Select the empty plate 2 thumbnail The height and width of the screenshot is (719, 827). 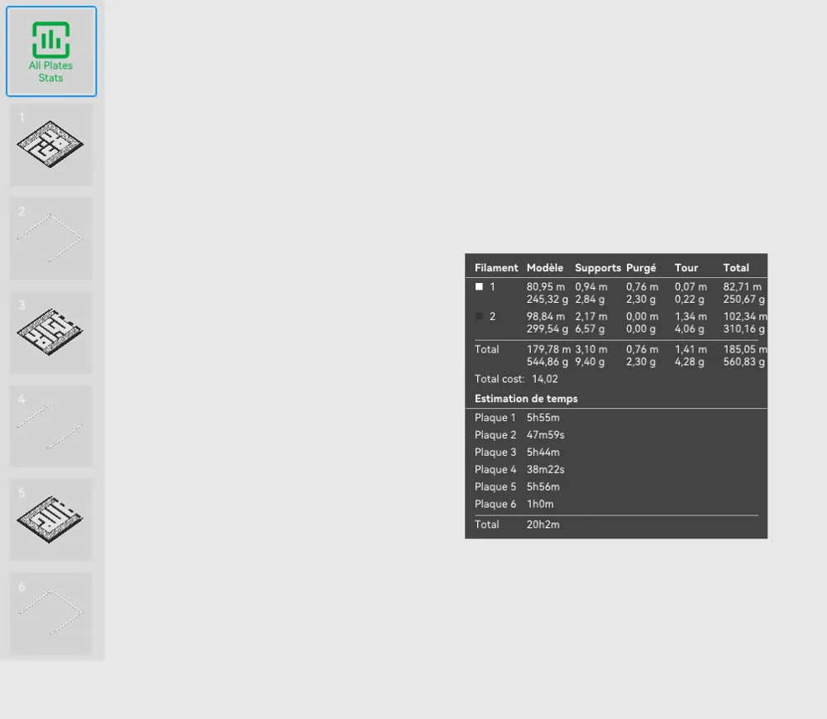point(51,238)
